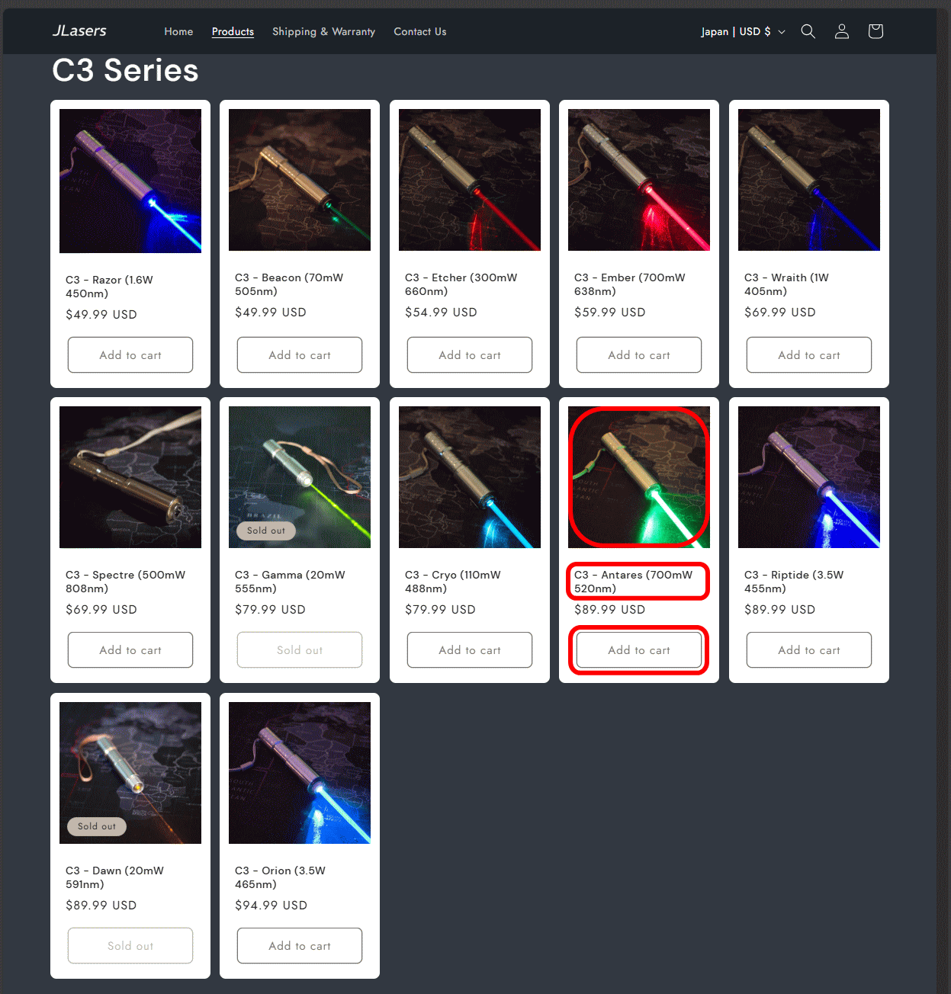The width and height of the screenshot is (951, 994).
Task: Open C3 - Ember product image
Action: 639,180
